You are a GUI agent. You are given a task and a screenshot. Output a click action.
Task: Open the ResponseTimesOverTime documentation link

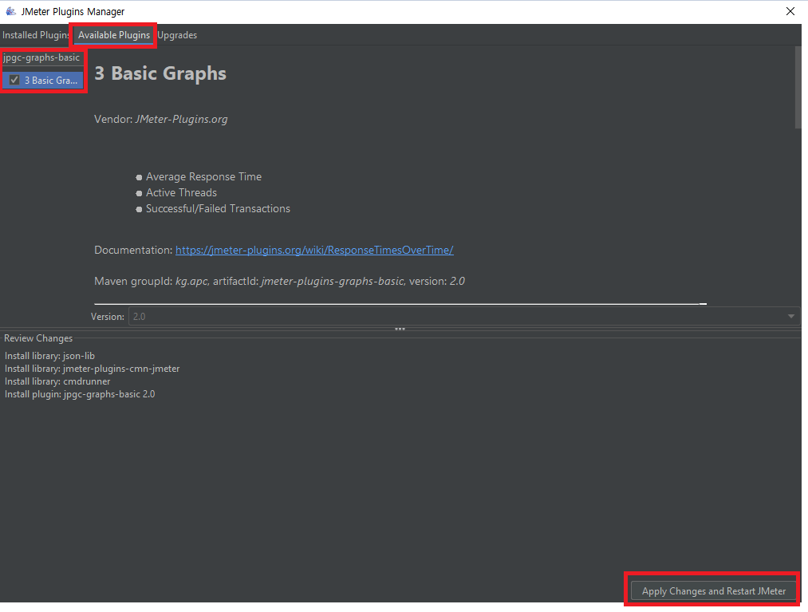point(314,250)
